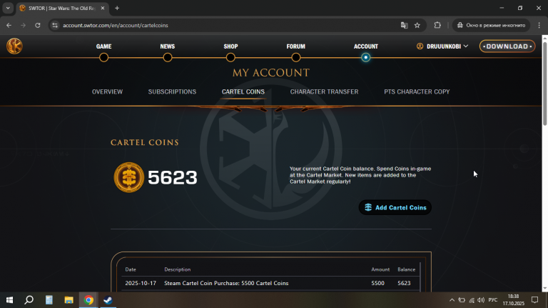
Task: Open the SHOP navigation menu
Action: point(230,46)
